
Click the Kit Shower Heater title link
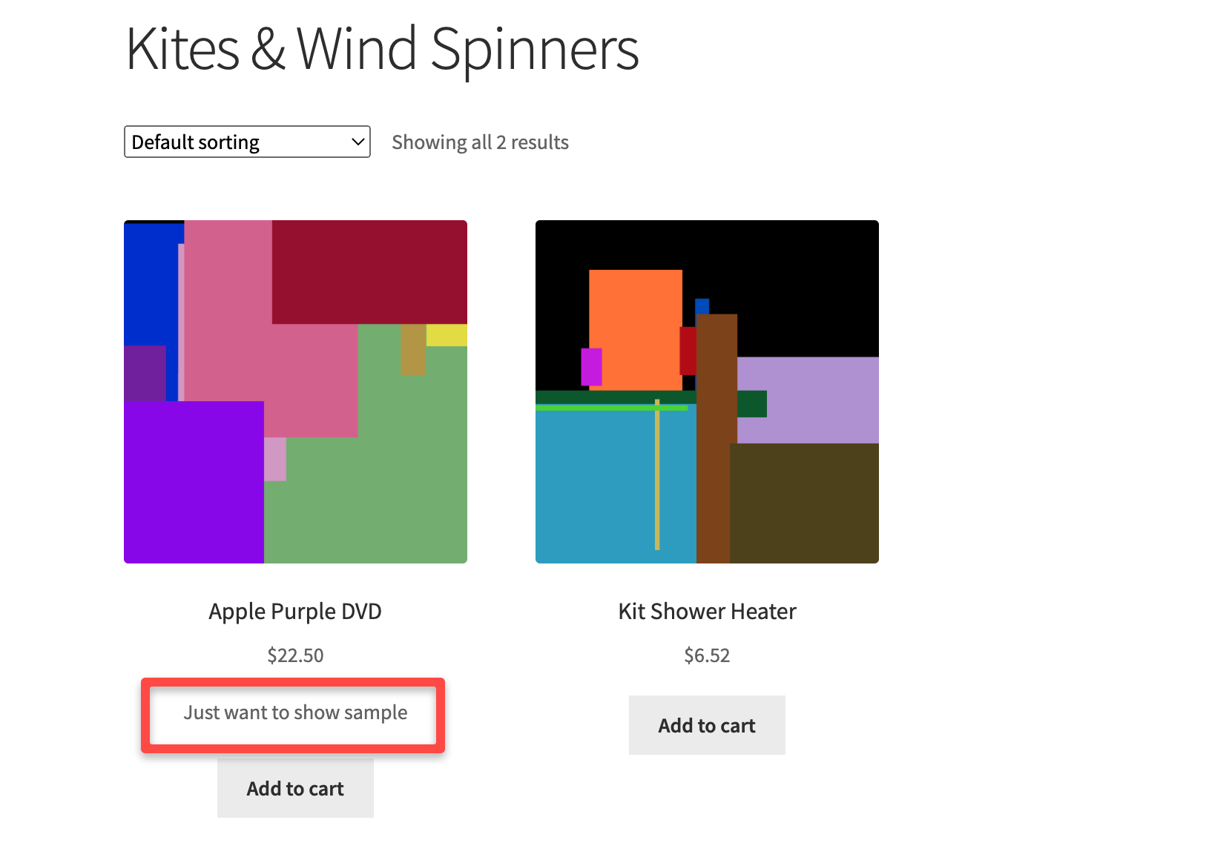[707, 612]
